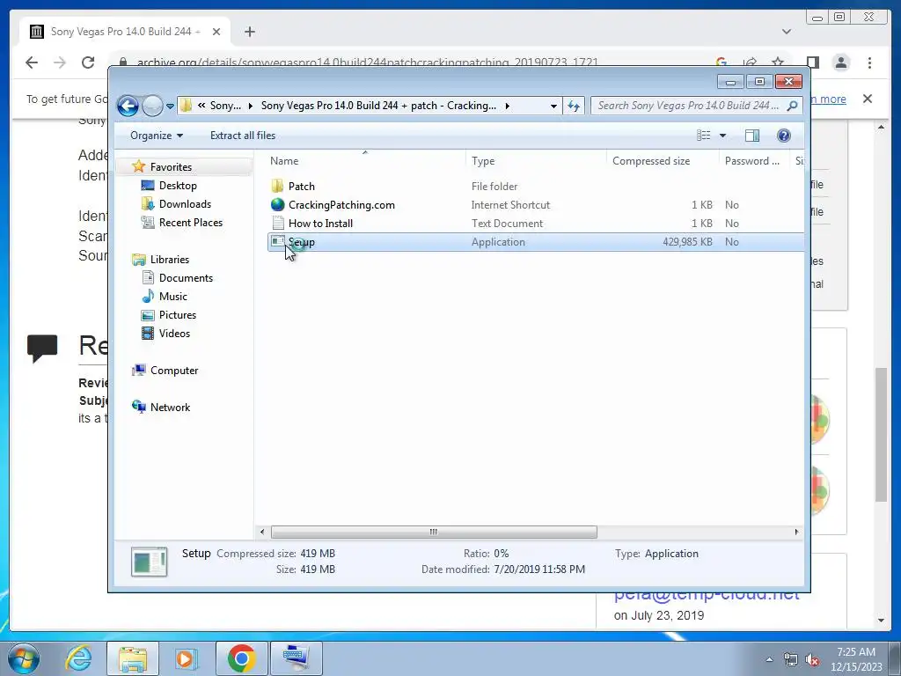Image resolution: width=901 pixels, height=676 pixels.
Task: Click the network tray icon
Action: (791, 660)
